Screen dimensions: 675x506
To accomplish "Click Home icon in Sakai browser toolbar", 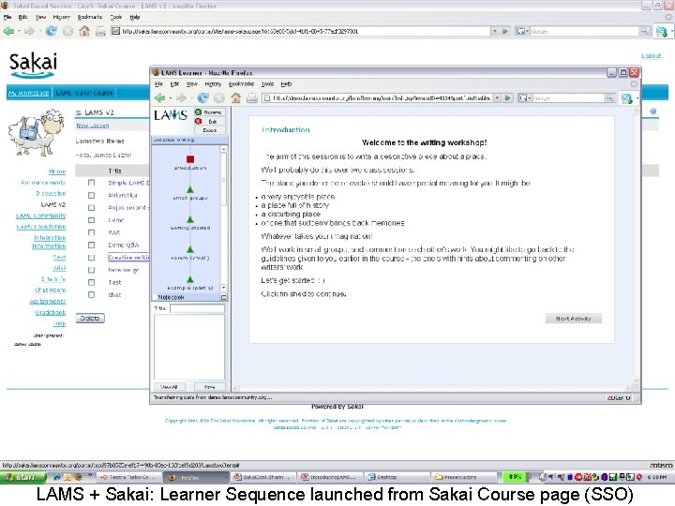I will 84,31.
